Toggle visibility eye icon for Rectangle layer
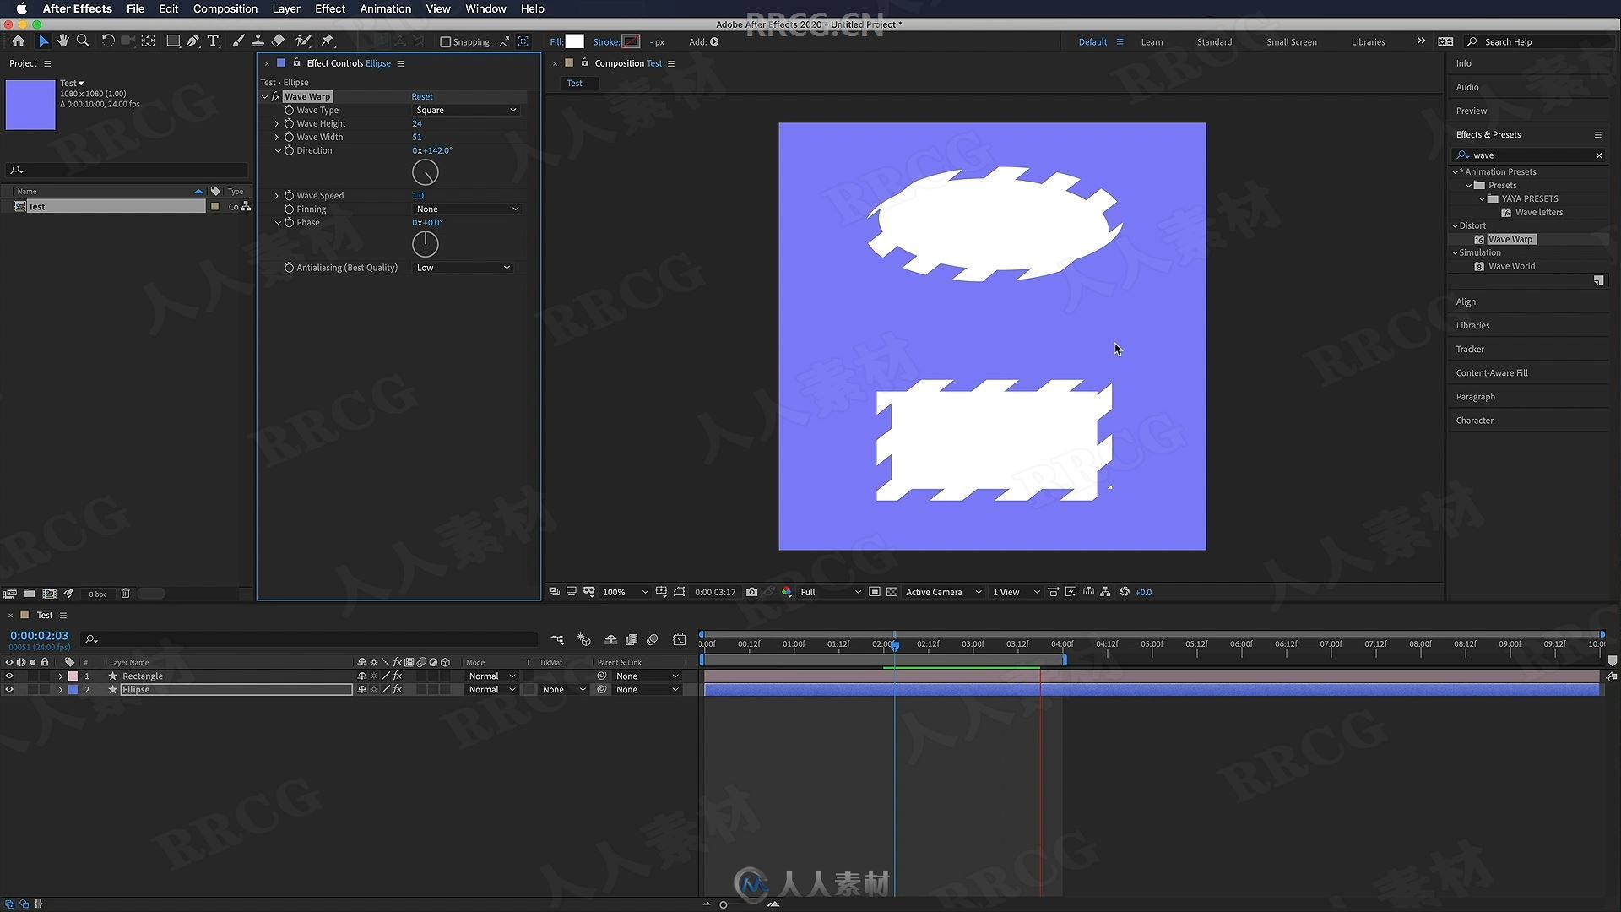This screenshot has width=1621, height=912. click(9, 676)
